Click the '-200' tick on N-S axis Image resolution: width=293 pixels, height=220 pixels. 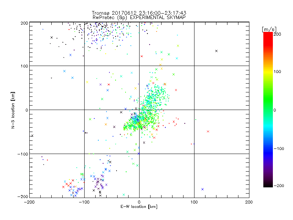point(23,197)
